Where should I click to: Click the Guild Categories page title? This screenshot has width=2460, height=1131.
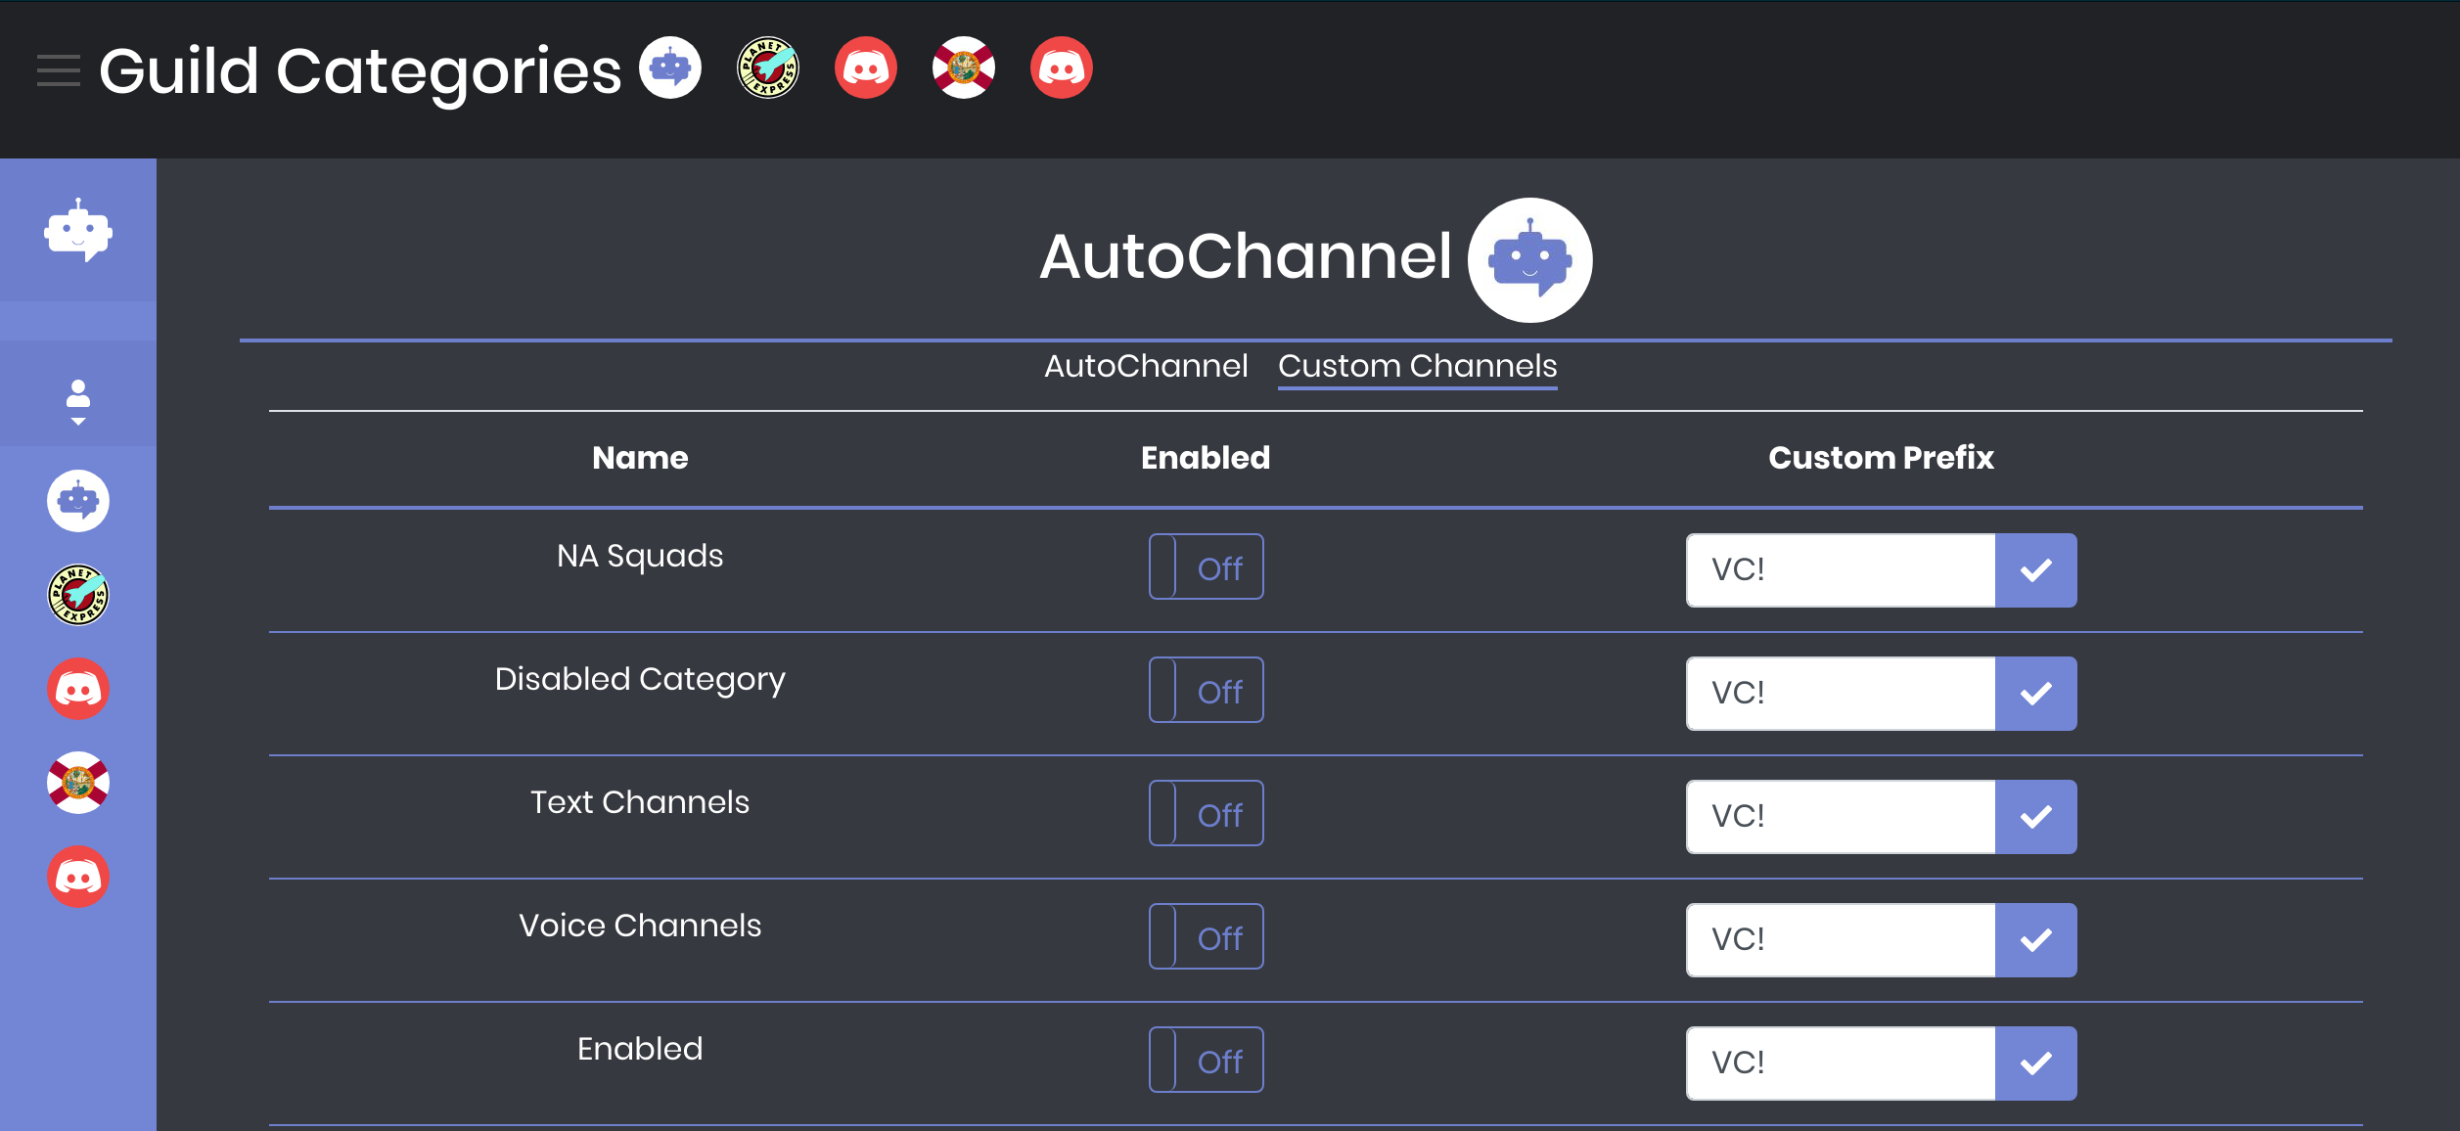point(360,72)
